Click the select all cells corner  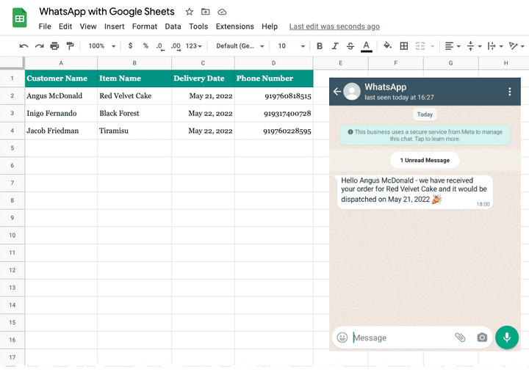coord(12,62)
